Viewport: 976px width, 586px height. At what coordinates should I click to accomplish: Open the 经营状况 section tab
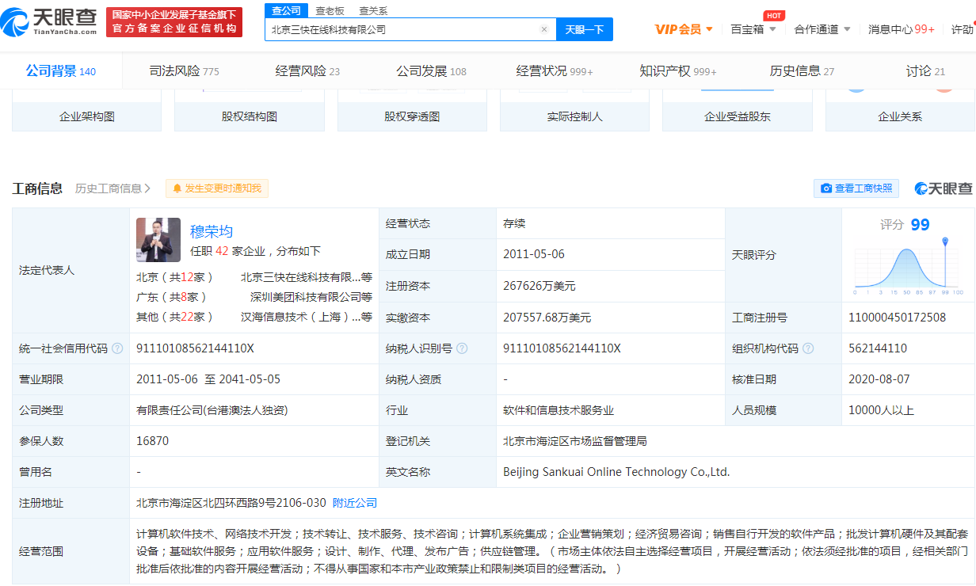click(555, 71)
